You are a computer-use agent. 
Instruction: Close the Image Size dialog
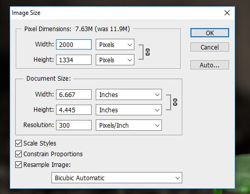[x=227, y=13]
